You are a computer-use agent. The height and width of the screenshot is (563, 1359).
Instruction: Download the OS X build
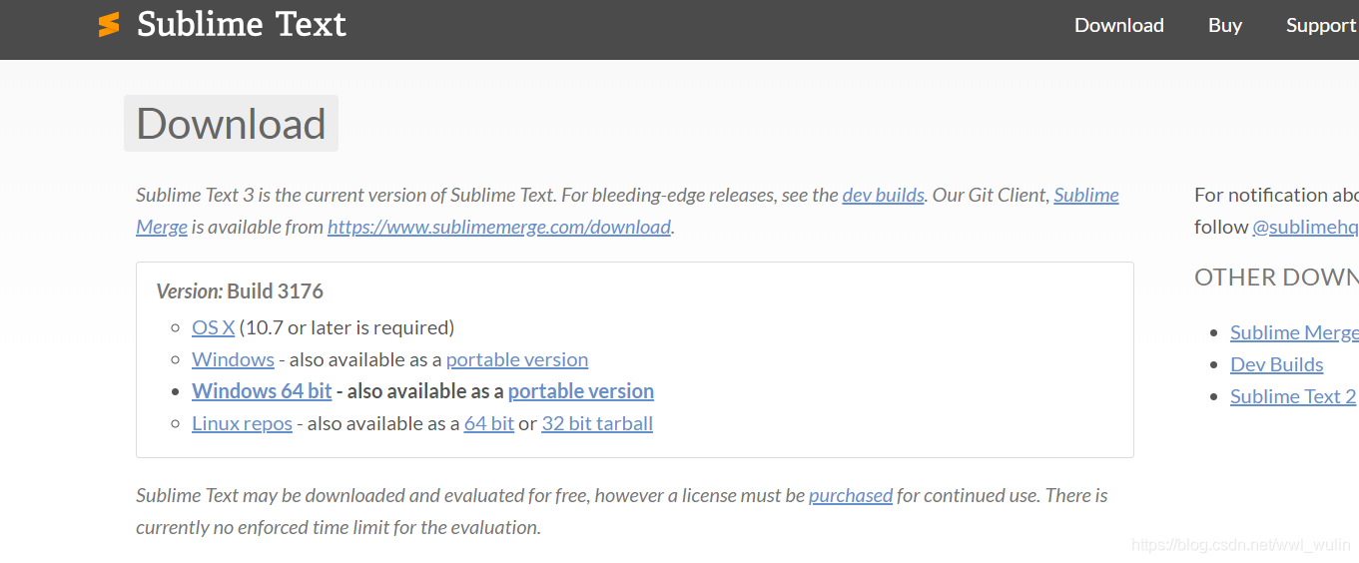(x=213, y=327)
